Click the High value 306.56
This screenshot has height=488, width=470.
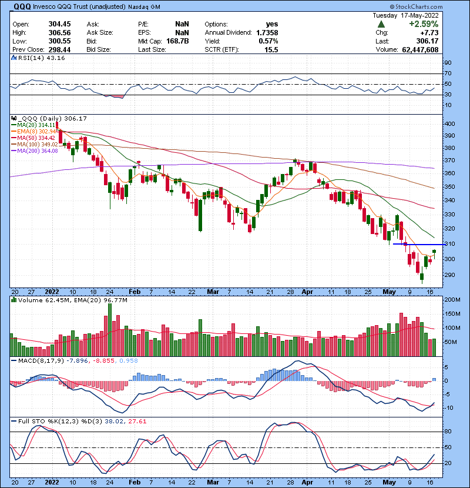pyautogui.click(x=59, y=33)
